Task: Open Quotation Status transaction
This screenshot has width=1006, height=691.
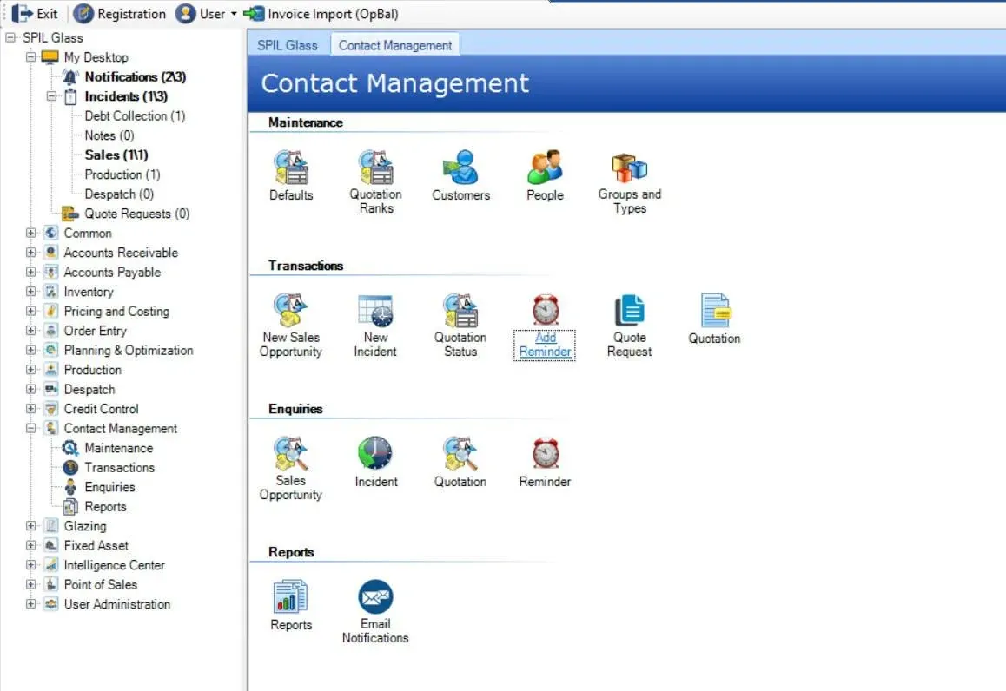Action: click(460, 310)
